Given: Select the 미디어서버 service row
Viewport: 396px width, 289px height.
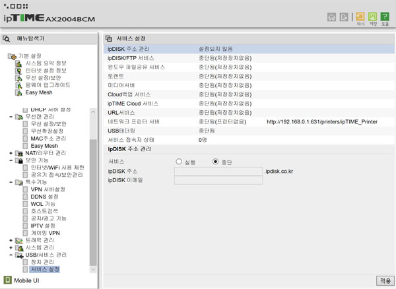Looking at the screenshot, I should click(x=249, y=85).
